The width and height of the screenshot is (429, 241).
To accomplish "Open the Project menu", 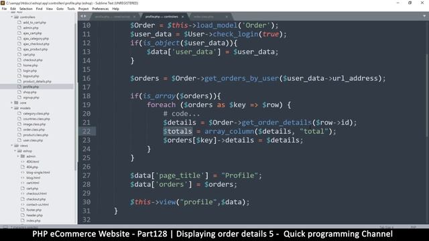I will pos(83,9).
